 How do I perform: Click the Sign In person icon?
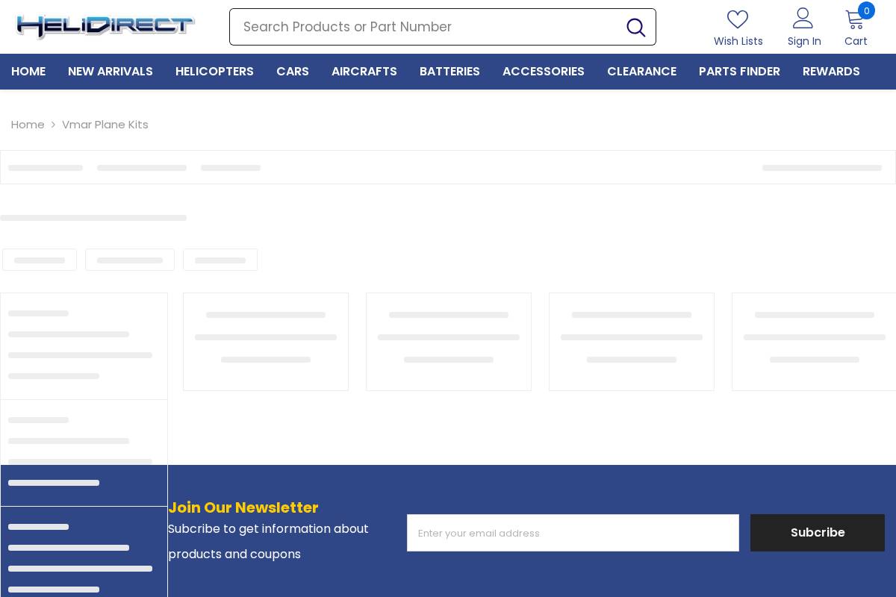tap(803, 18)
